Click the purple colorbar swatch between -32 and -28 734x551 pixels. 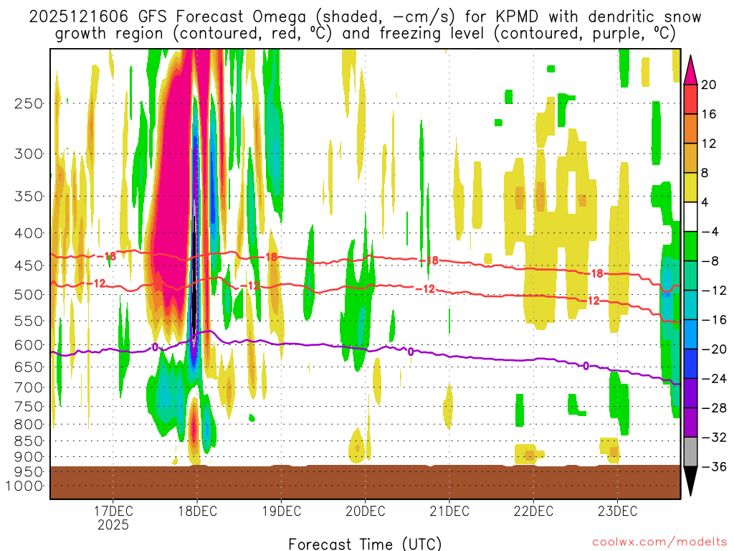pos(690,423)
